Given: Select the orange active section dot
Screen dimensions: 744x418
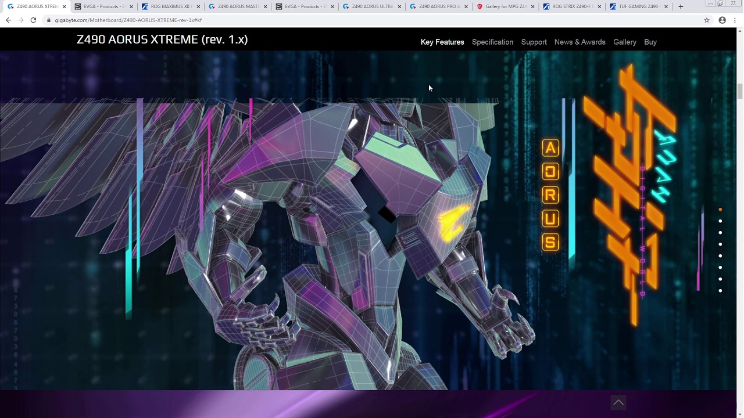Looking at the screenshot, I should pos(720,210).
